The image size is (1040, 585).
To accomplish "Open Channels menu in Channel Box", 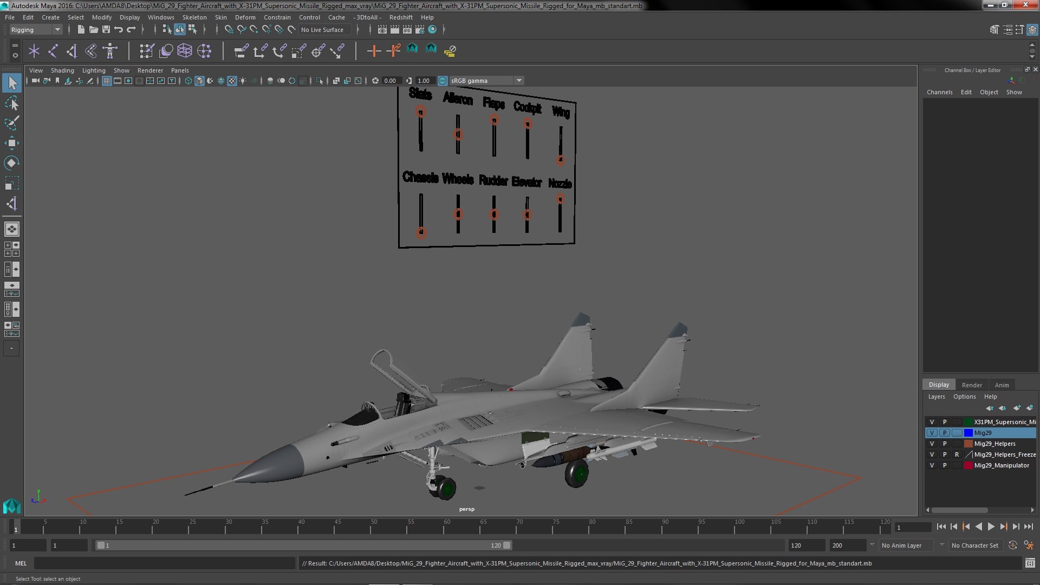I will [939, 92].
